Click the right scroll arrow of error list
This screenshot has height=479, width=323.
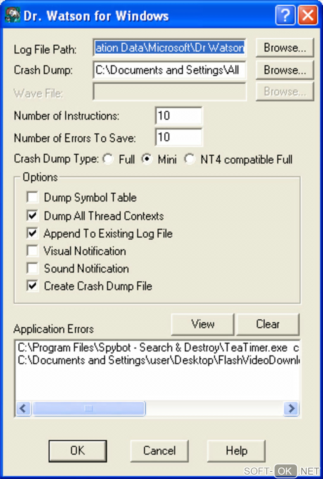point(291,408)
